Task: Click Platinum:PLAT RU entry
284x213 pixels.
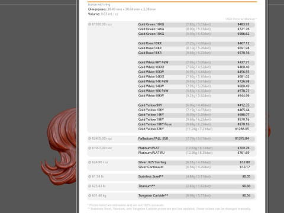Action: click(151, 153)
